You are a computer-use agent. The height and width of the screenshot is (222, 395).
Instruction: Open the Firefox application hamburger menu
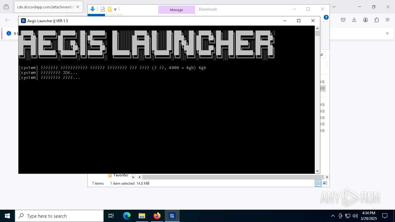pos(388,20)
